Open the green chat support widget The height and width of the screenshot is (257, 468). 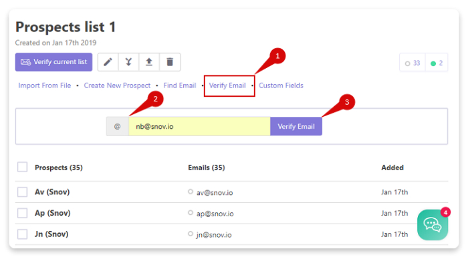click(433, 225)
